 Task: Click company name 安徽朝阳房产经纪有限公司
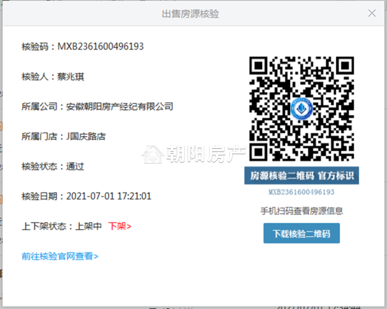pyautogui.click(x=120, y=106)
